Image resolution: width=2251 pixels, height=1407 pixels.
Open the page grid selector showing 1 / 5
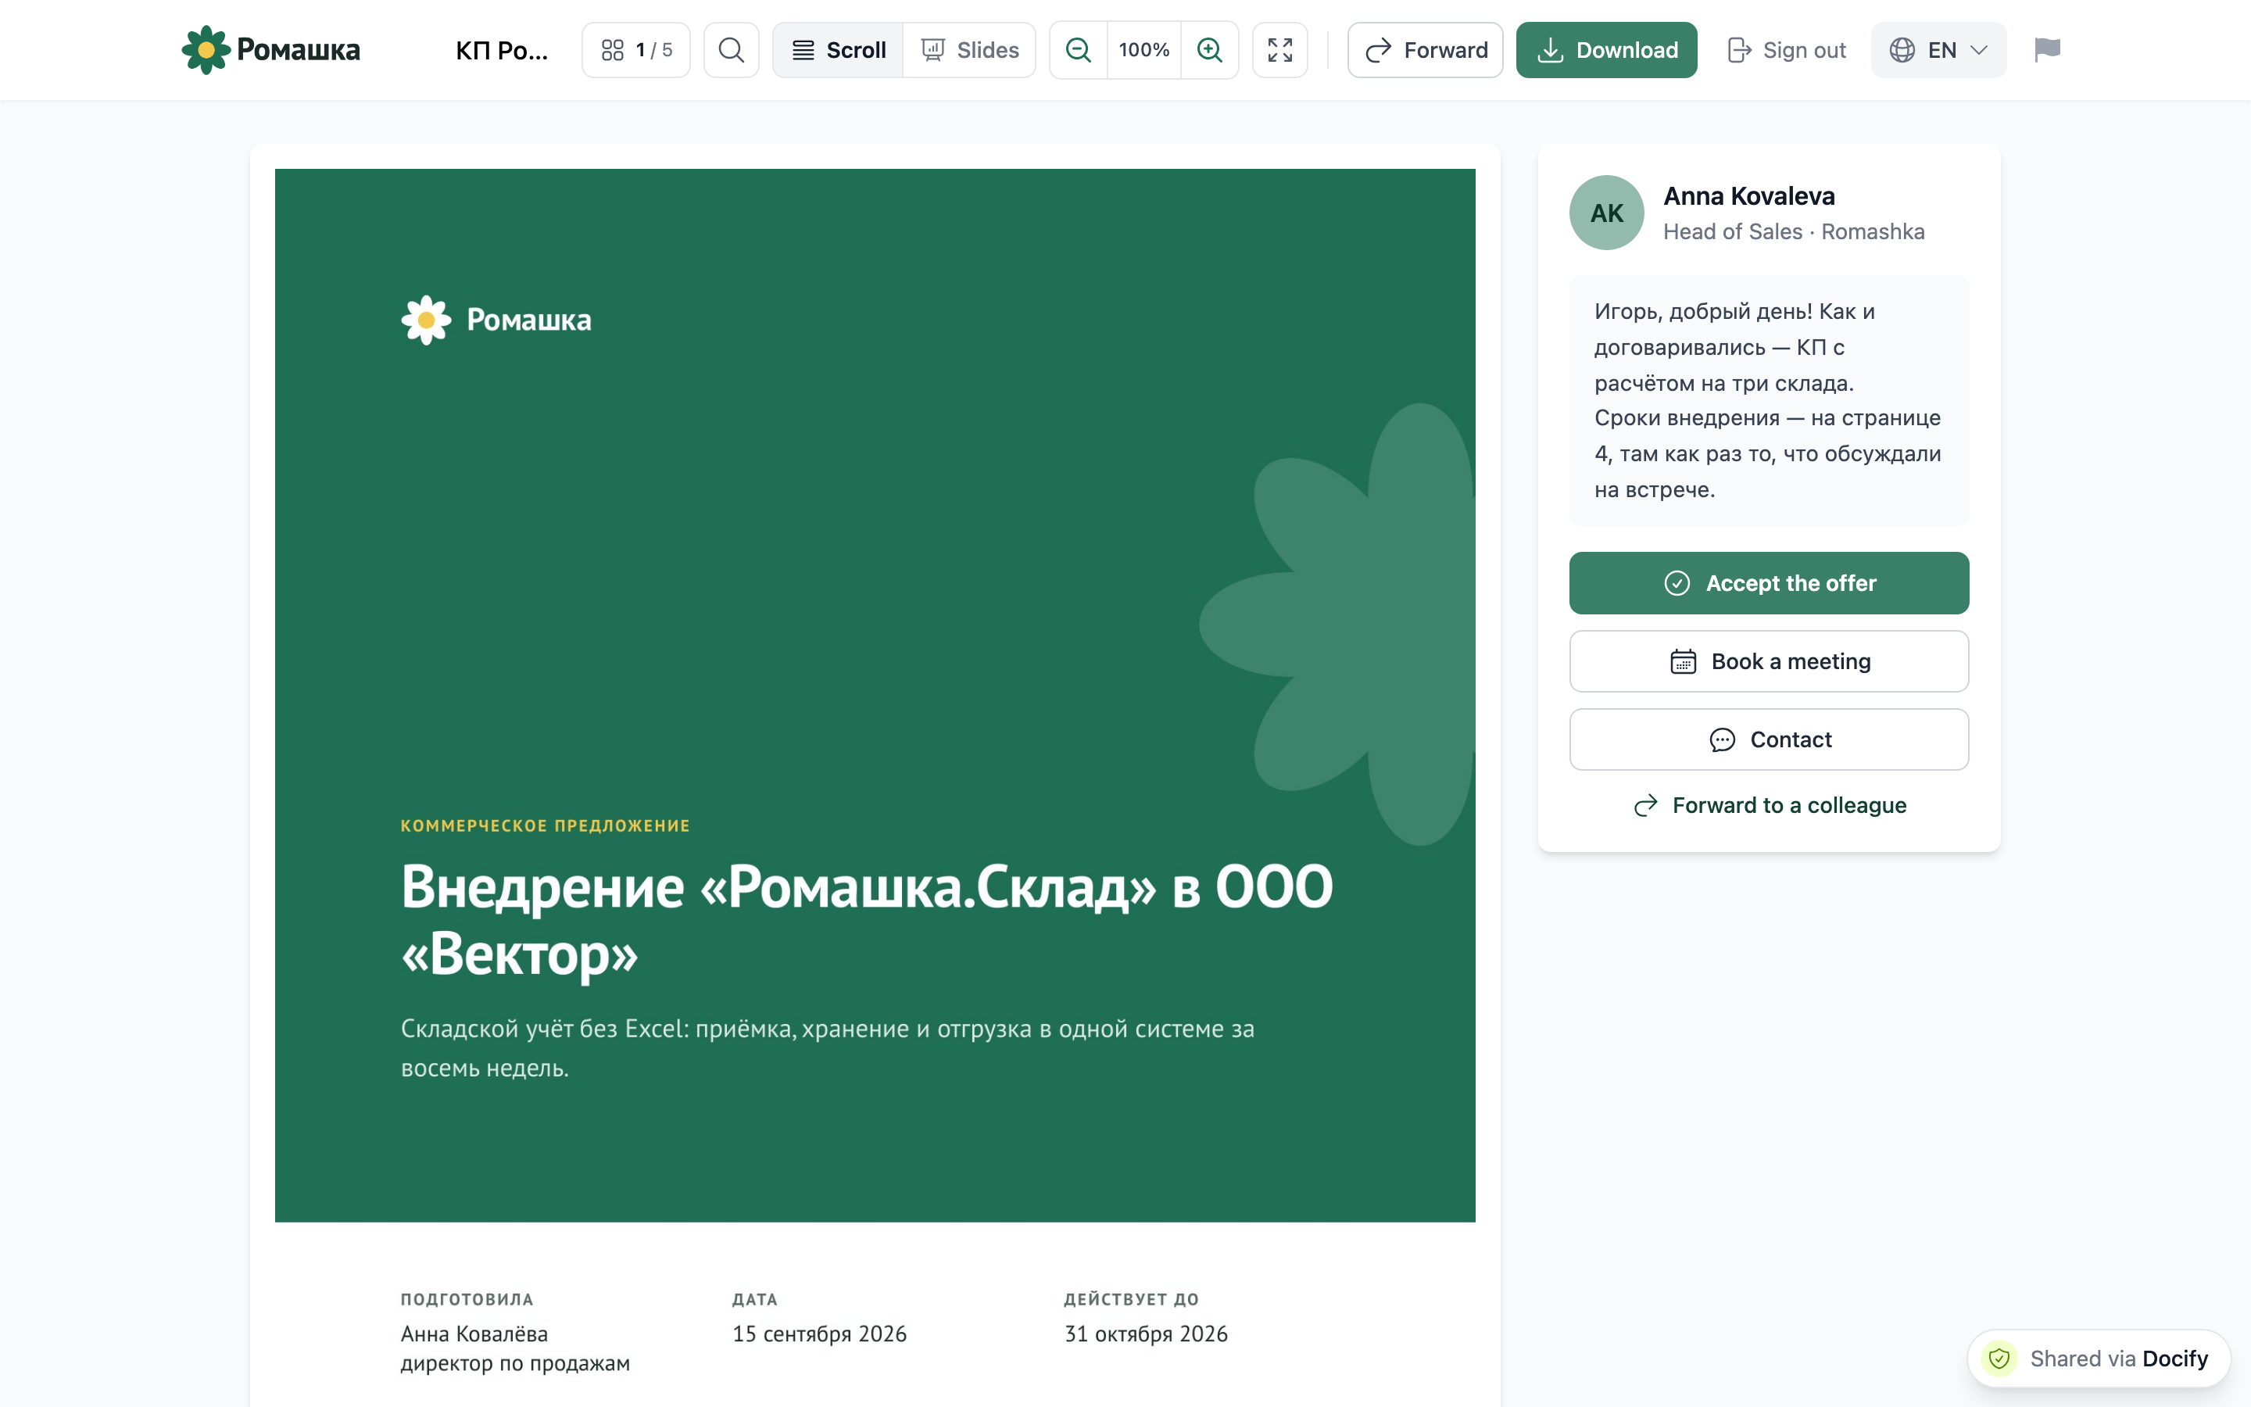(636, 50)
